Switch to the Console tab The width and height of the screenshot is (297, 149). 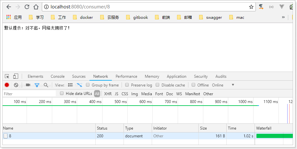pos(57,76)
